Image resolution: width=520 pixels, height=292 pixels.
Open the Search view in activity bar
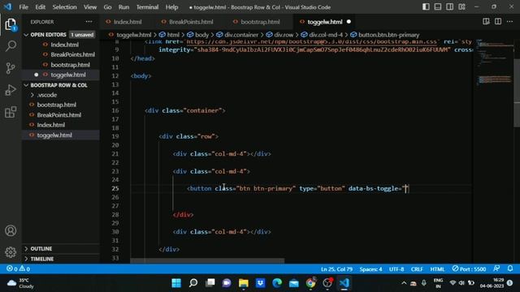11,46
